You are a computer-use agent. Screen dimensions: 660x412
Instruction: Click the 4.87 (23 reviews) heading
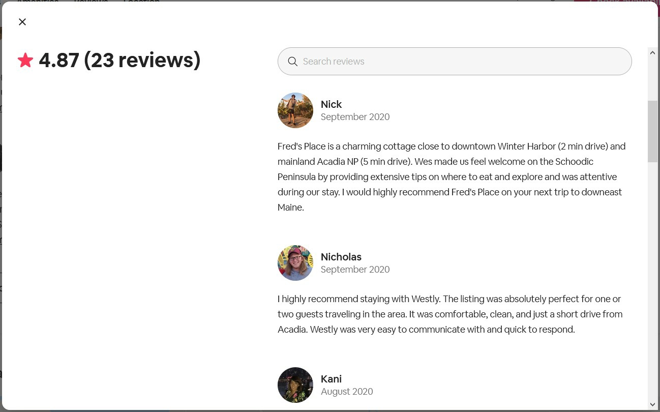119,61
